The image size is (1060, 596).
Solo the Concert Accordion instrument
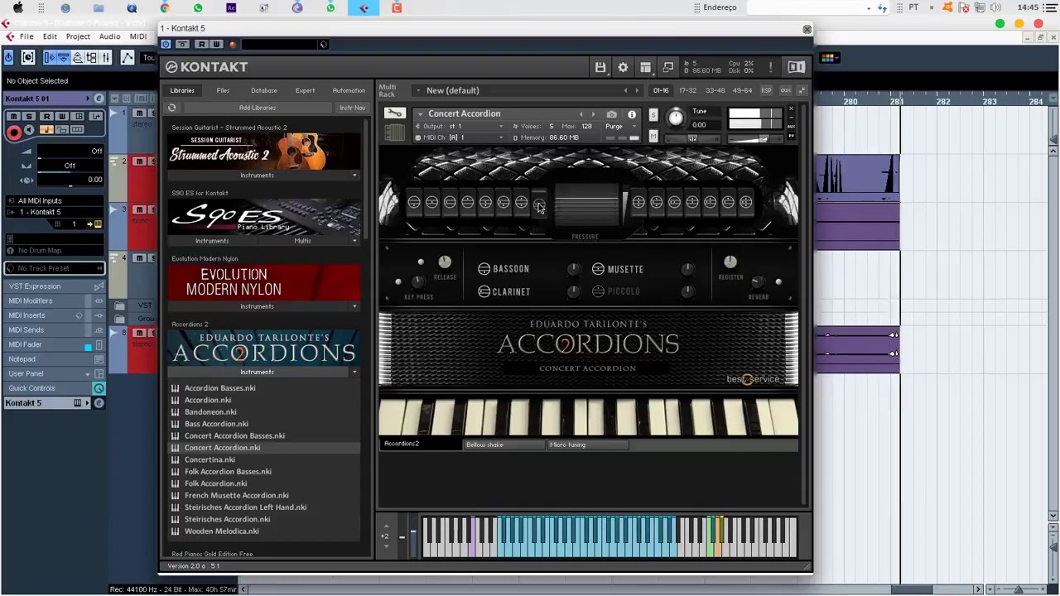point(653,115)
